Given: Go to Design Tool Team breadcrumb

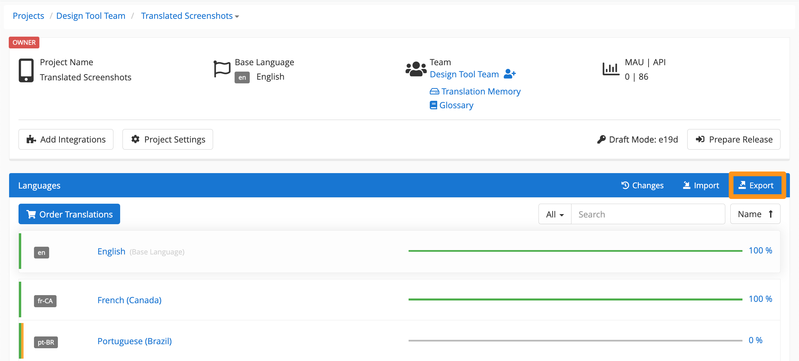Looking at the screenshot, I should tap(91, 16).
